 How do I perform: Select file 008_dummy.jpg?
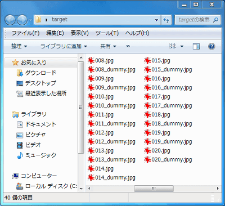(111, 70)
